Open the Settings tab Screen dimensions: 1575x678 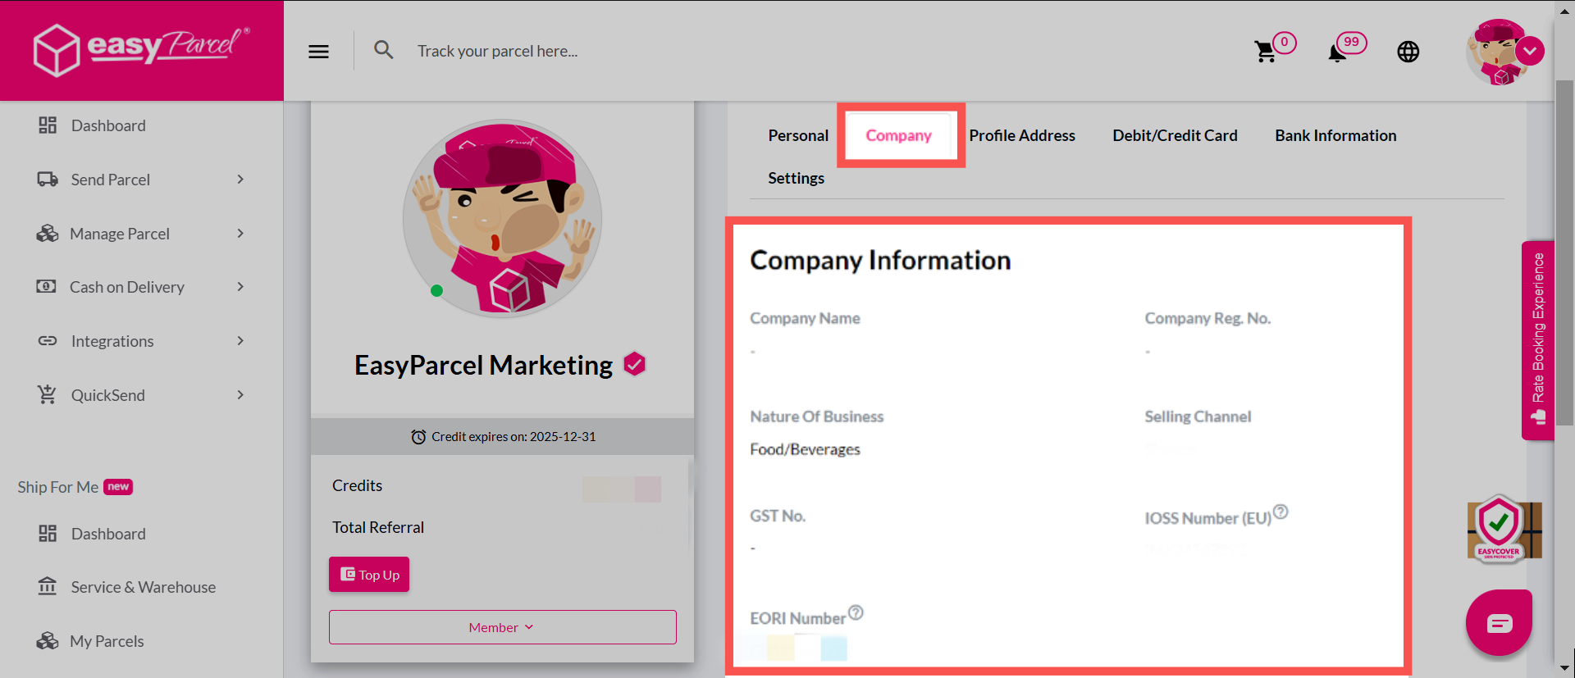796,178
